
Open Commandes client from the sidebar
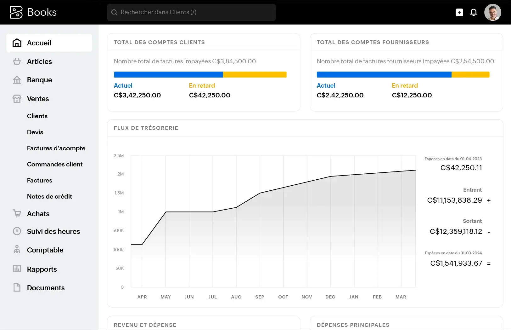[54, 164]
